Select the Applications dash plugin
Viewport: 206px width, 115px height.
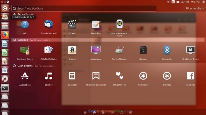(x=25, y=79)
